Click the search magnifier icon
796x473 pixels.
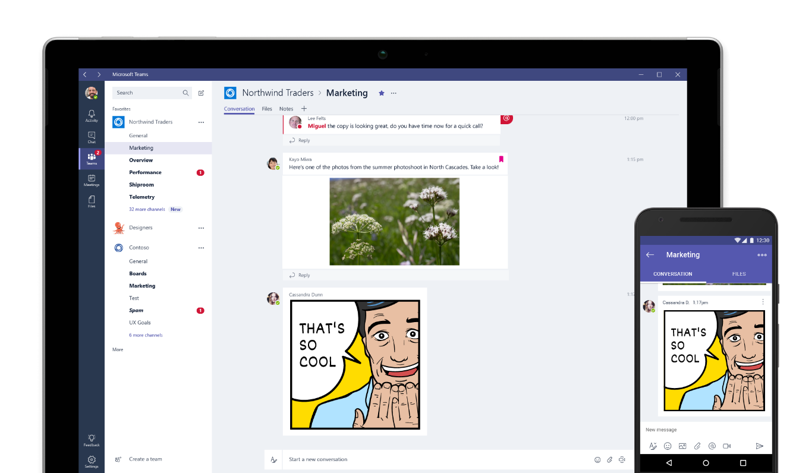(185, 93)
